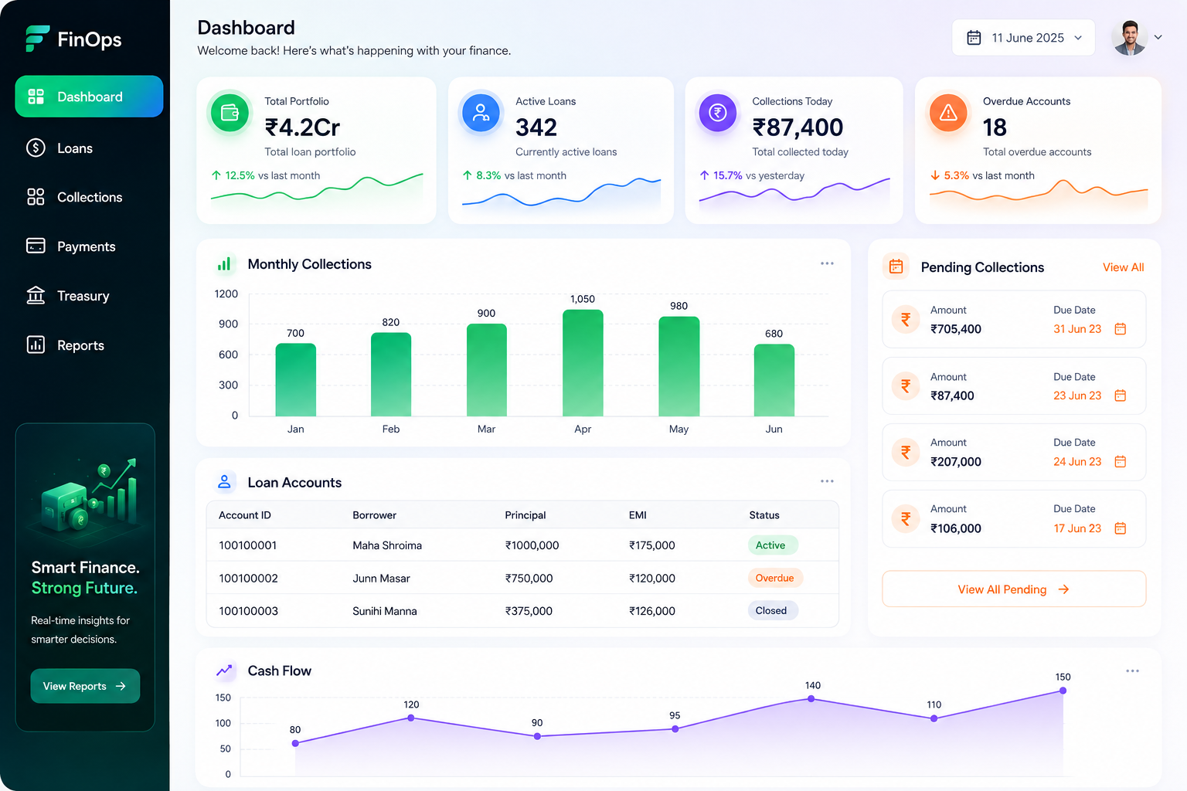
Task: Click the blue user Active Loans icon
Action: pos(481,113)
